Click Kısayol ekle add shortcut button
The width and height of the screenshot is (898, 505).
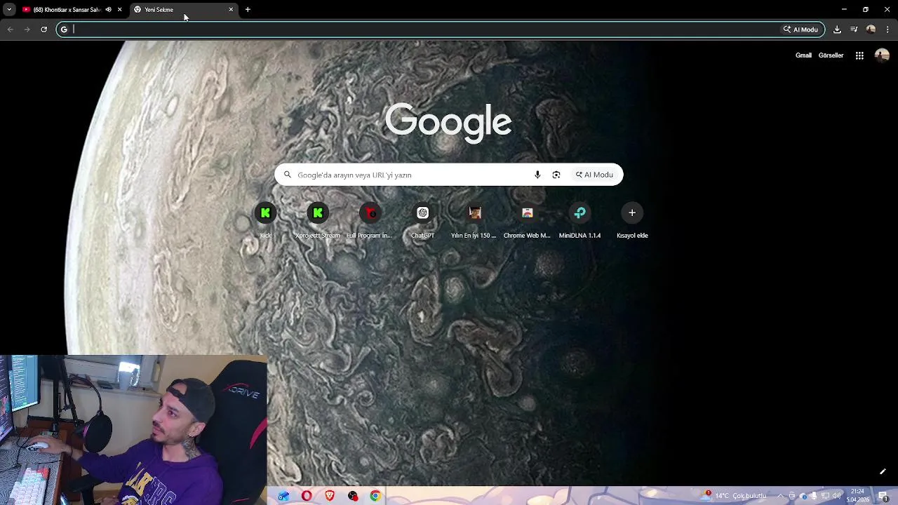point(632,220)
